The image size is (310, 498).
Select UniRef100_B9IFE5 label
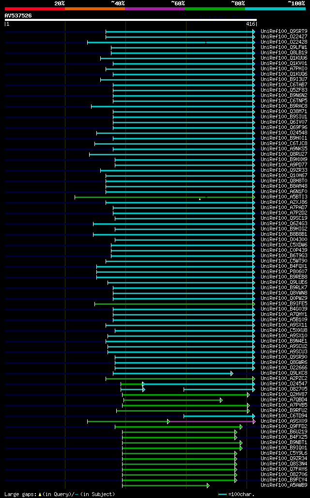click(x=284, y=304)
